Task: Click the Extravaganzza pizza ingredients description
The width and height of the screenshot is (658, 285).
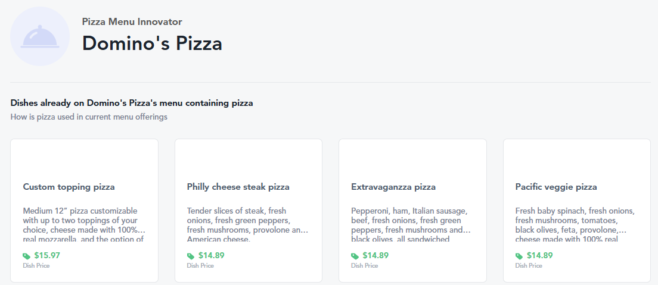Action: click(412, 225)
